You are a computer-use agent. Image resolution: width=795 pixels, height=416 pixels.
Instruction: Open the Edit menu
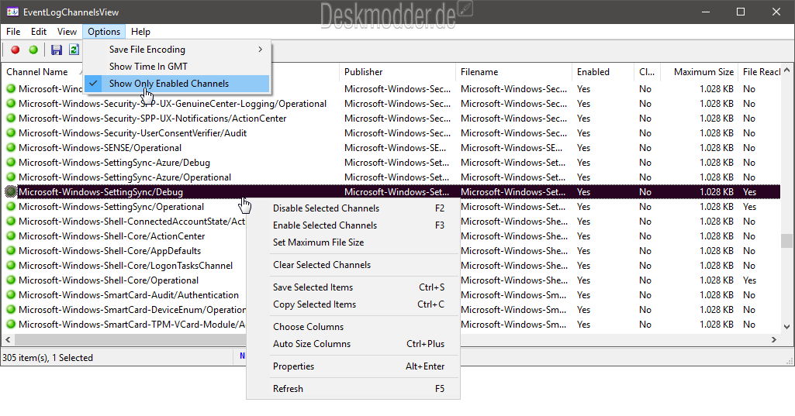pyautogui.click(x=39, y=32)
